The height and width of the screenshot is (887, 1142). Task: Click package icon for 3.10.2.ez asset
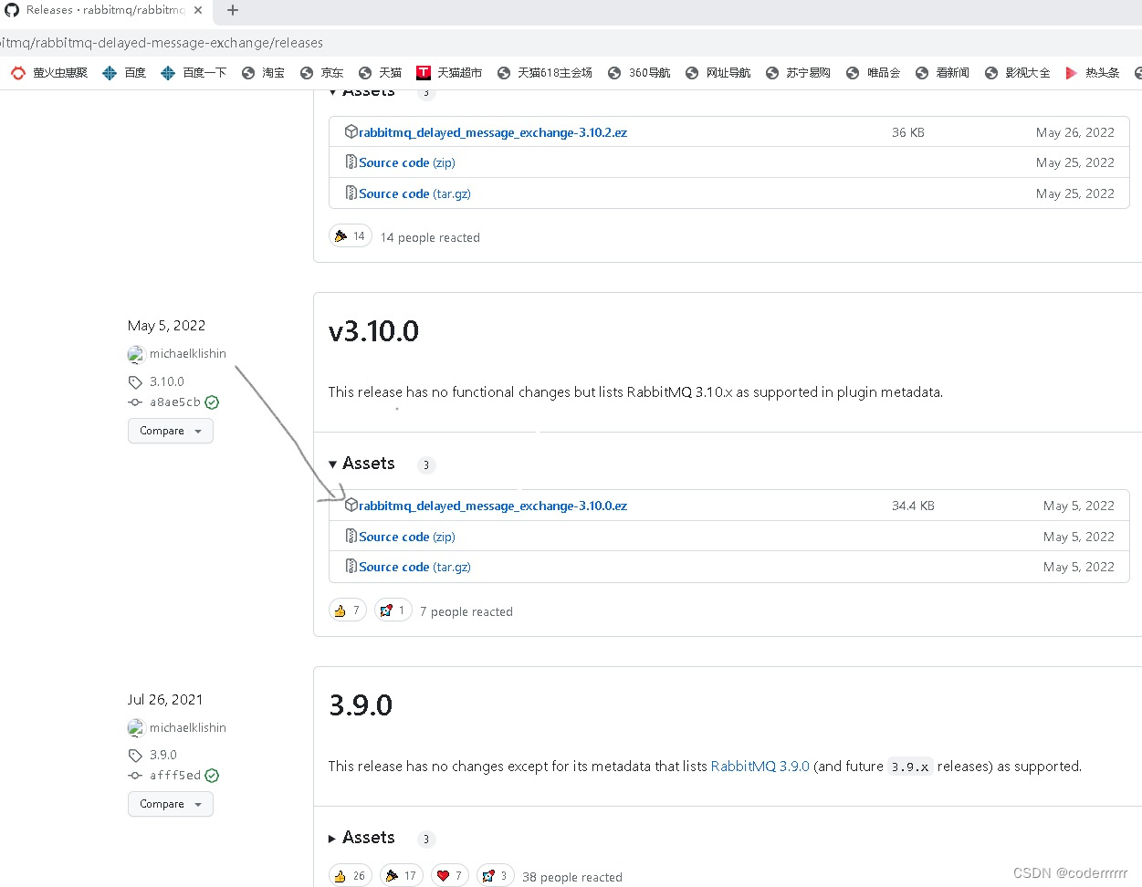tap(351, 131)
